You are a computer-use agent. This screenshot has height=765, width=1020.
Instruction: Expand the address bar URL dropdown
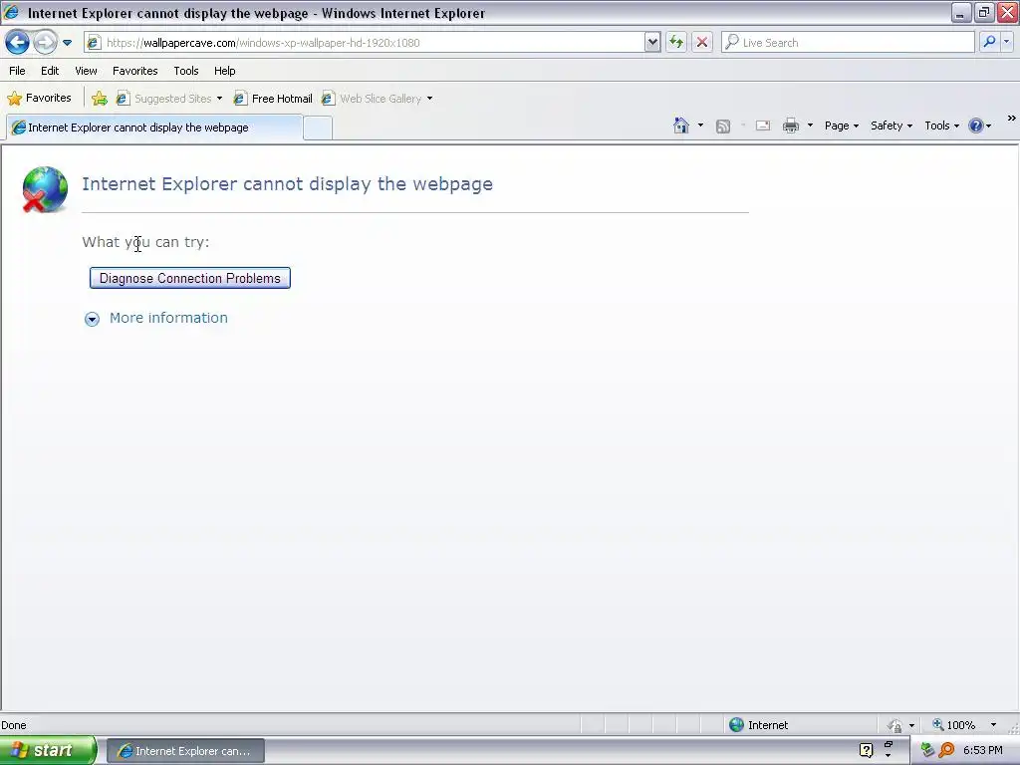click(x=652, y=43)
